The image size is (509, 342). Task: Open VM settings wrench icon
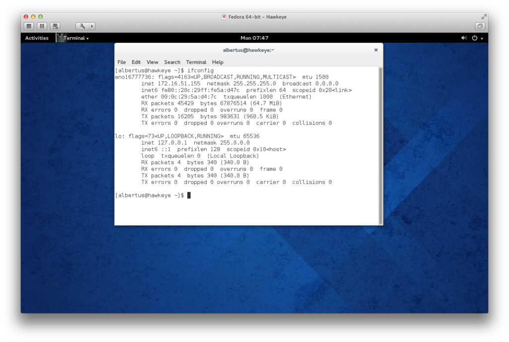coord(83,26)
